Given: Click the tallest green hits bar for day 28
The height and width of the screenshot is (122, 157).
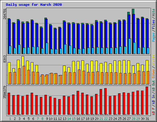Looking at the screenshot, I should tap(133, 11).
